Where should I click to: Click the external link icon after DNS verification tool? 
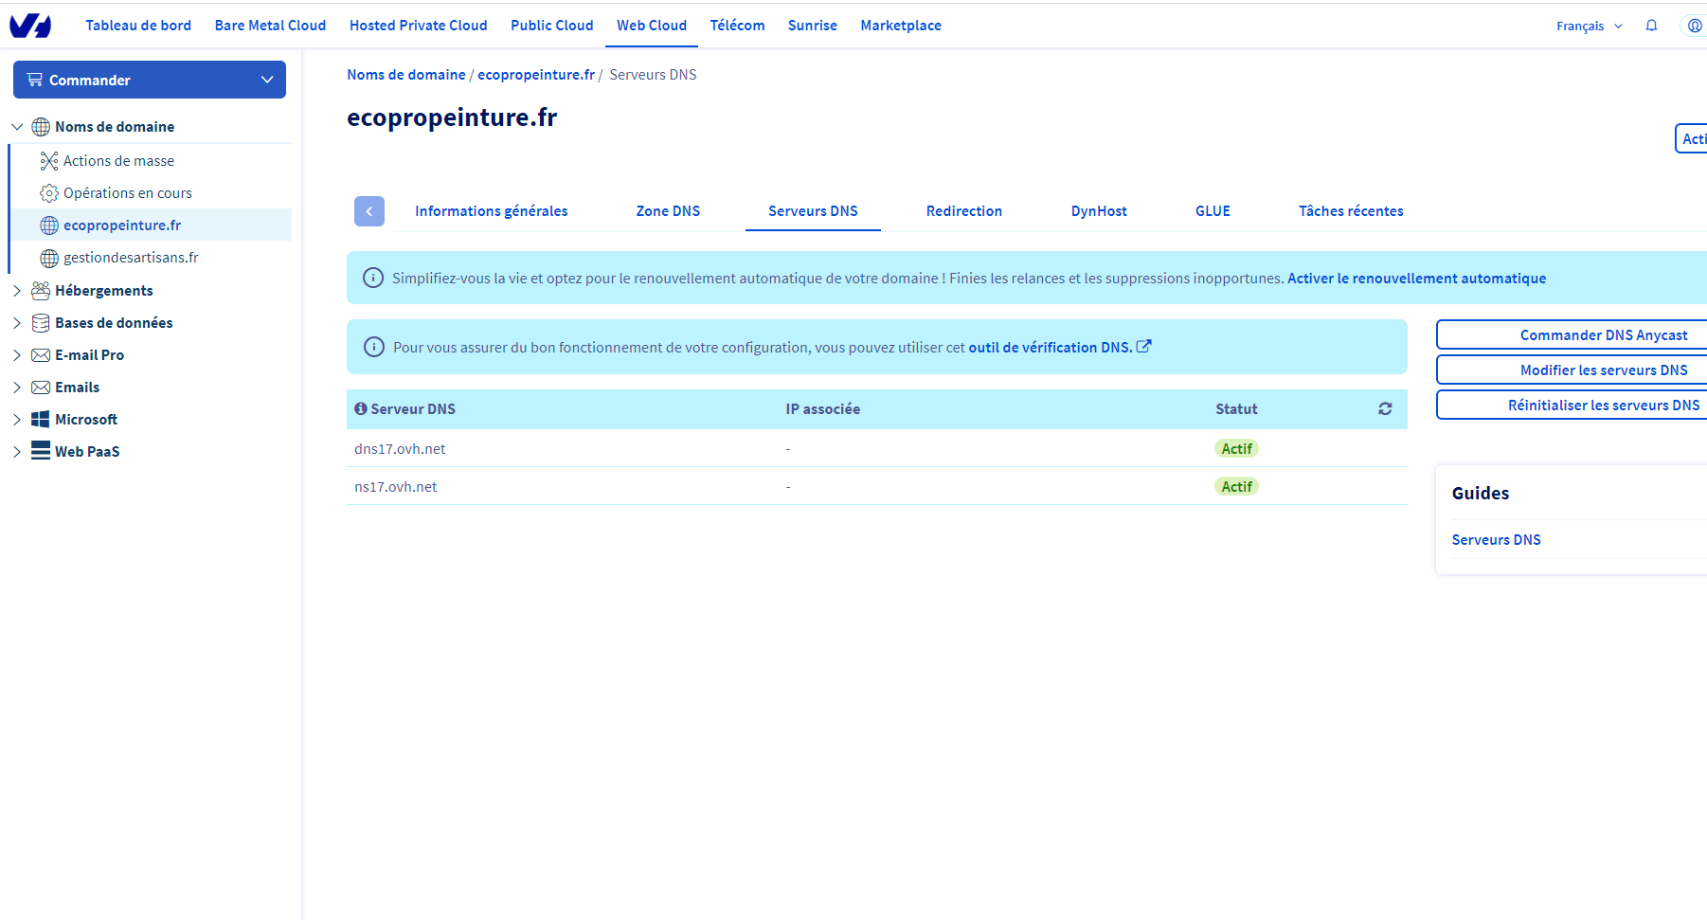pos(1144,347)
